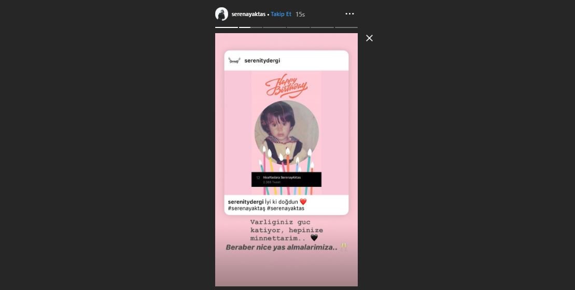Click the champagne glasses emoji sticker
Image resolution: width=575 pixels, height=290 pixels.
tap(344, 247)
